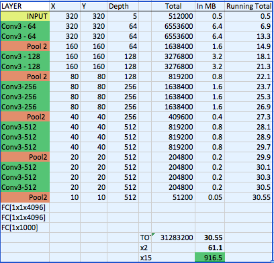Select Running Total cell 30.55 in Pool2 row
The image size is (274, 263).
248,197
